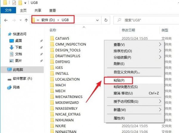The width and height of the screenshot is (179, 133).
Task: Choose 粘贴快捷方式(S) in context menu
Action: (134, 87)
